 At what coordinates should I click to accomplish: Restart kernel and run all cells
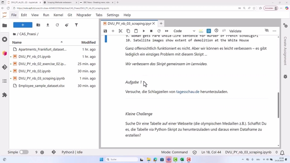(167, 31)
